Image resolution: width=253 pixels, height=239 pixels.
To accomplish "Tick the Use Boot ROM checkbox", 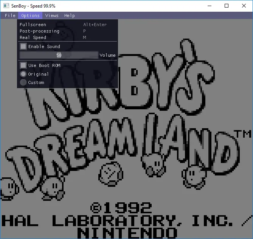I will [x=23, y=65].
